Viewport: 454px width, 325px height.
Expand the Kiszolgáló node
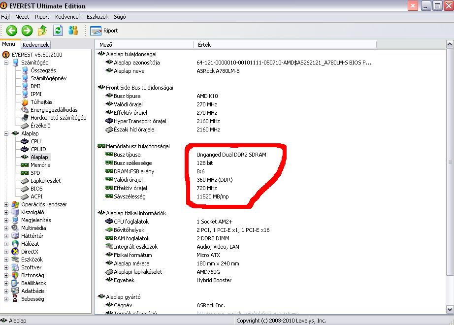coord(6,212)
